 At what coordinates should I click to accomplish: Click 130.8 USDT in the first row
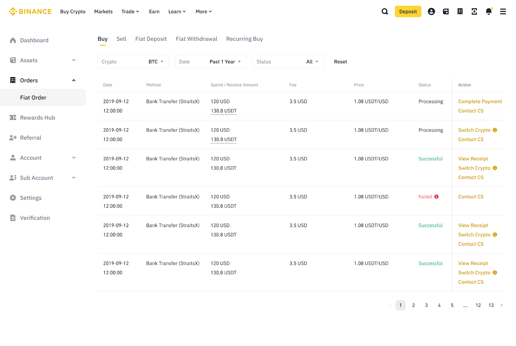223,111
